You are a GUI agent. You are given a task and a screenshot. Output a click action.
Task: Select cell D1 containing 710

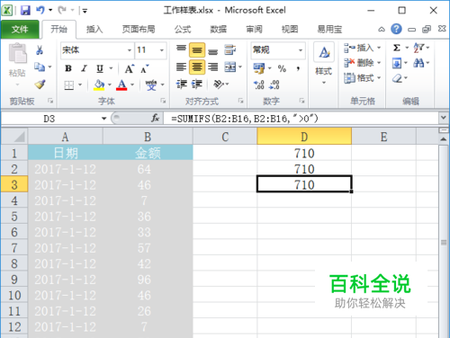pos(304,153)
